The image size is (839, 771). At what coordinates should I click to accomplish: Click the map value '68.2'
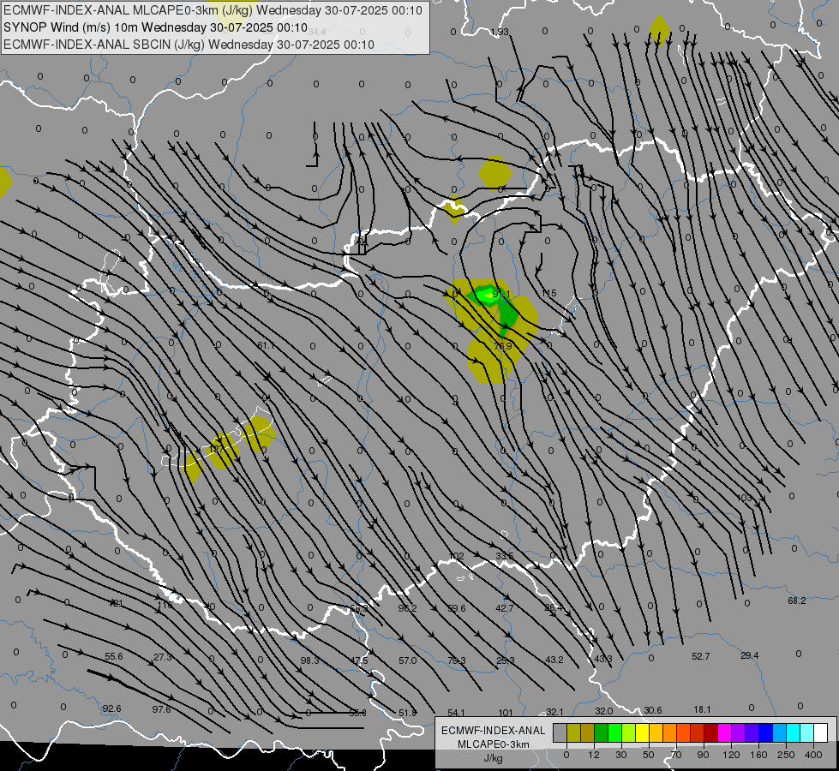(x=797, y=601)
